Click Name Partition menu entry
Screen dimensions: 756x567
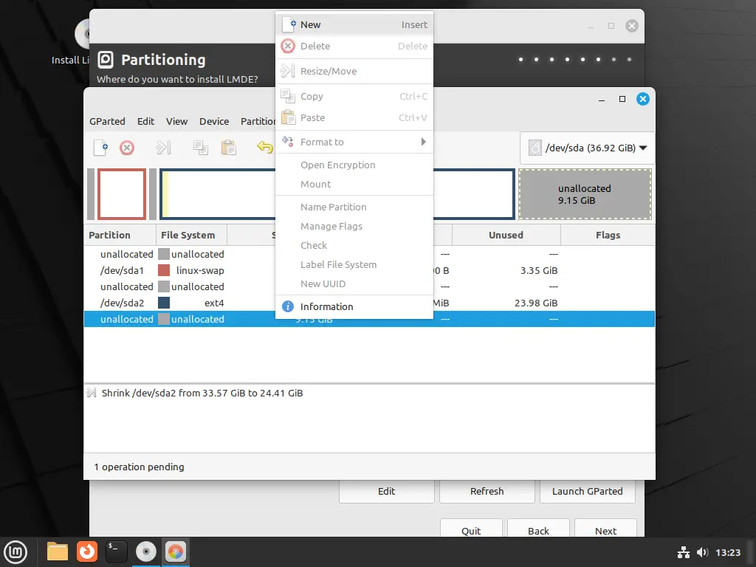point(354,207)
